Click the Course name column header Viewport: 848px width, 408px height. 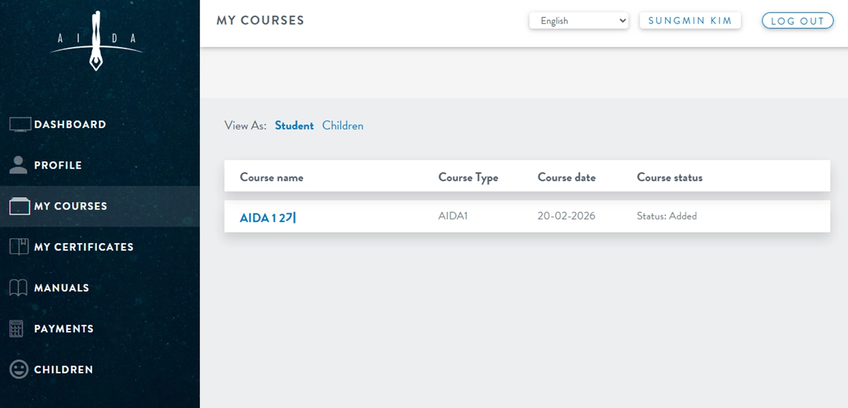coord(271,177)
